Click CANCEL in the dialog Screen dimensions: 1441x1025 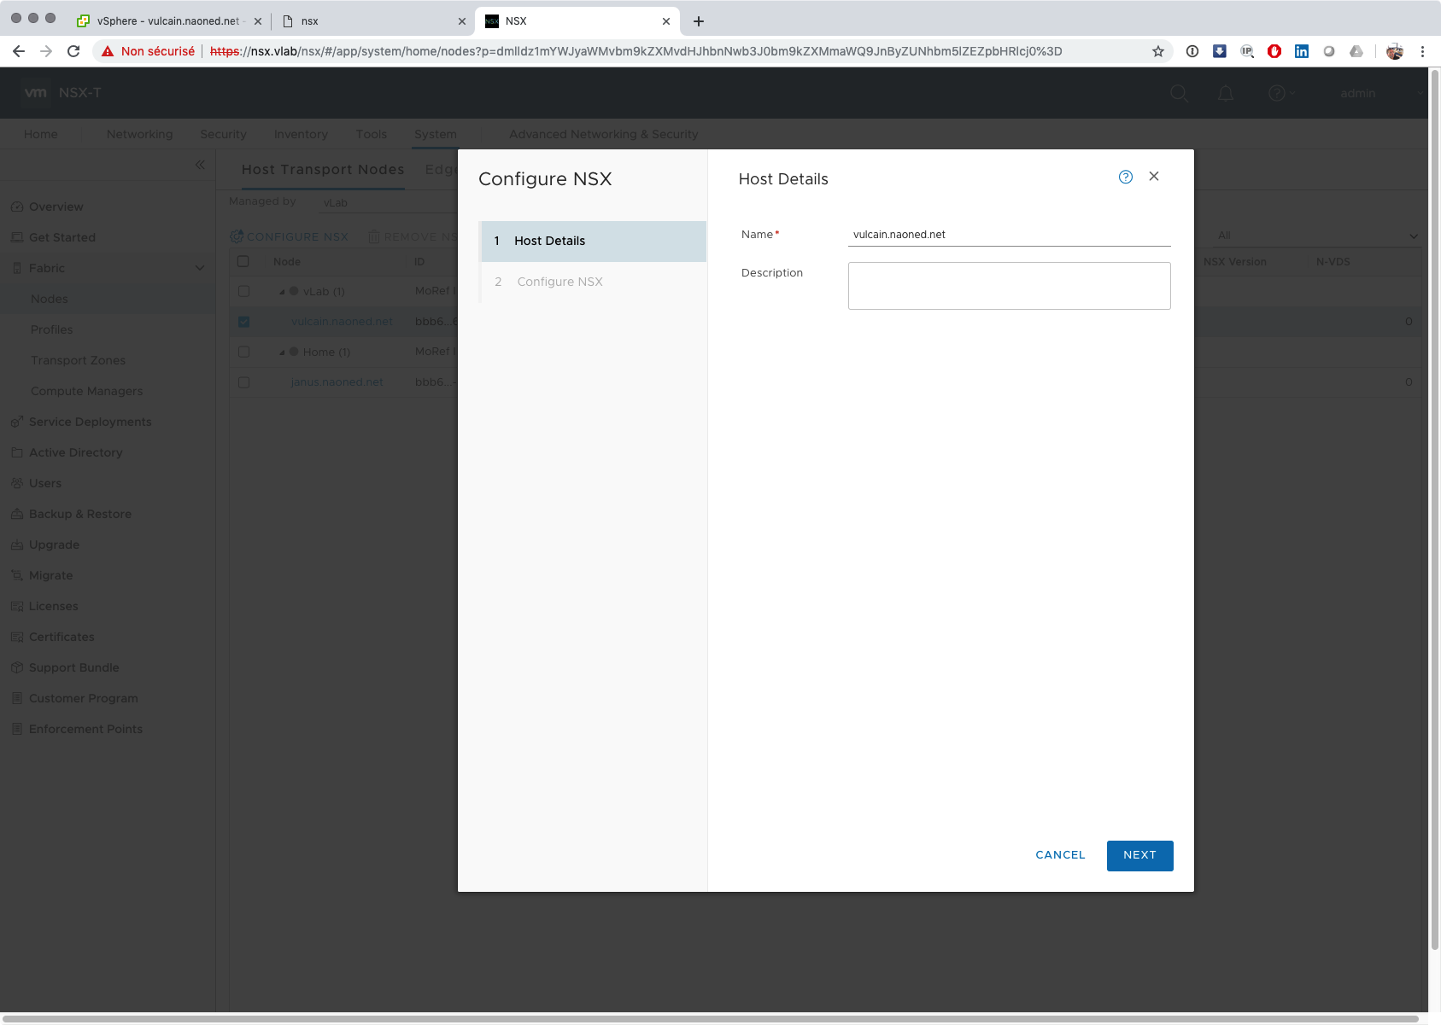(1060, 855)
